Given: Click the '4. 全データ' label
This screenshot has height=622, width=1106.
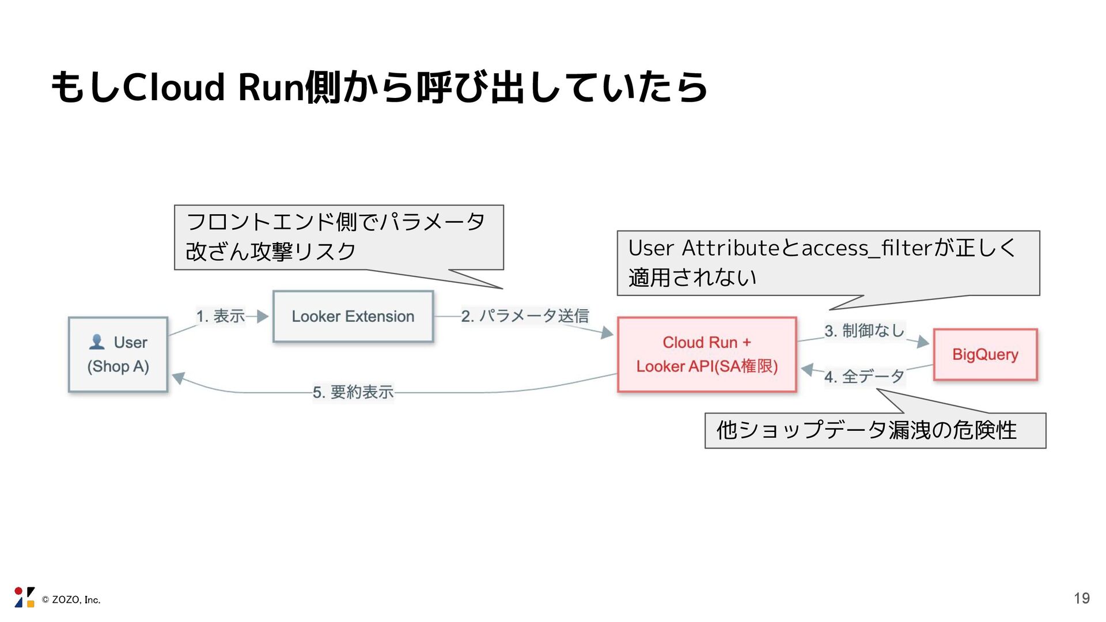Looking at the screenshot, I should tap(864, 377).
